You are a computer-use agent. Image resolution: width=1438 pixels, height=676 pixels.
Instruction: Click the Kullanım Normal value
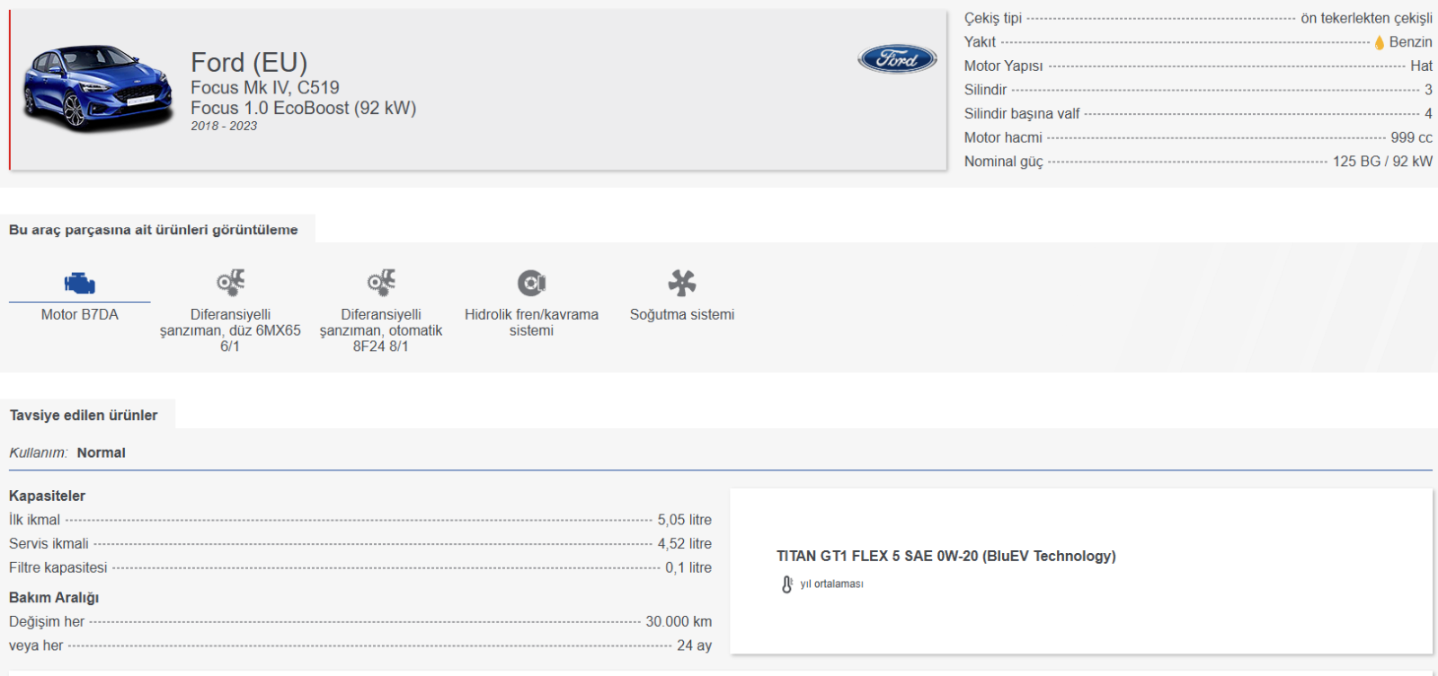[102, 452]
